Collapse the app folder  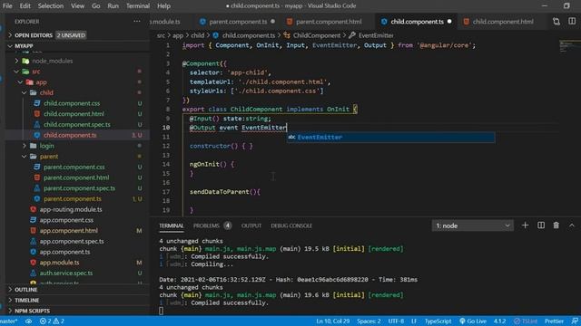(x=41, y=82)
